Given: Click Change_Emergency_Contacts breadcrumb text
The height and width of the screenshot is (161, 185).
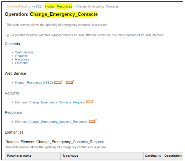Looking at the screenshot, I should [97, 6].
